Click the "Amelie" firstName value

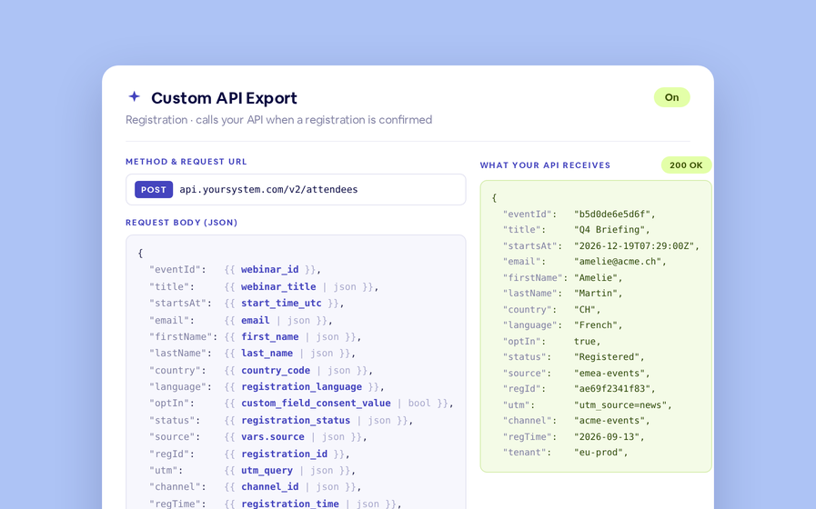(x=598, y=277)
